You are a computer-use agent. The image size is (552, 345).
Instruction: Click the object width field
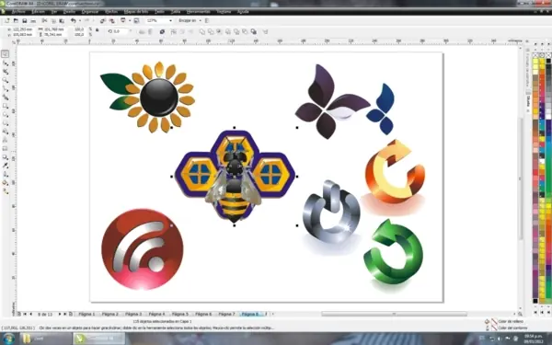54,29
